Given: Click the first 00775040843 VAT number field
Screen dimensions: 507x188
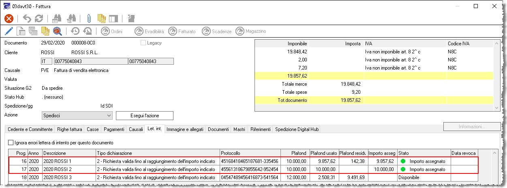Looking at the screenshot, I should point(90,61).
